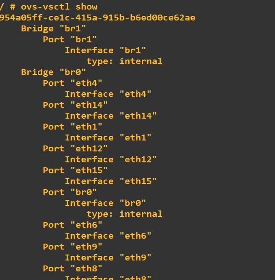This screenshot has width=275, height=280.
Task: Click the Interface "eth4" line
Action: tap(108, 94)
